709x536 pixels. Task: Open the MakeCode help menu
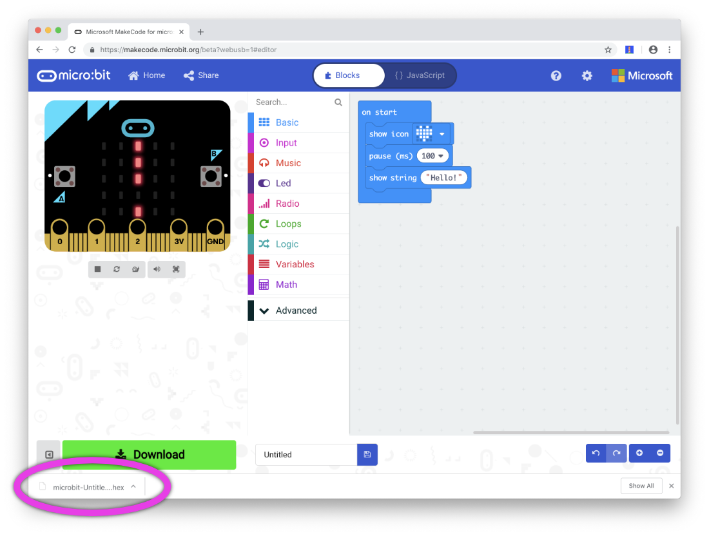tap(556, 75)
